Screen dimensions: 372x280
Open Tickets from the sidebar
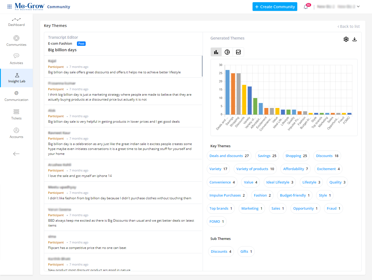16,114
